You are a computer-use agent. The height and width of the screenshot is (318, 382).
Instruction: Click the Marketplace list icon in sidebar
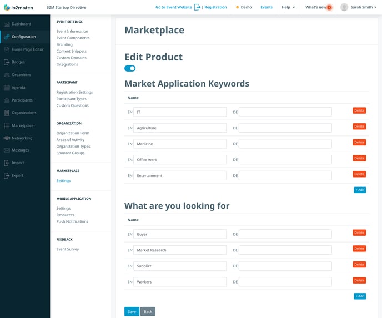tap(7, 125)
